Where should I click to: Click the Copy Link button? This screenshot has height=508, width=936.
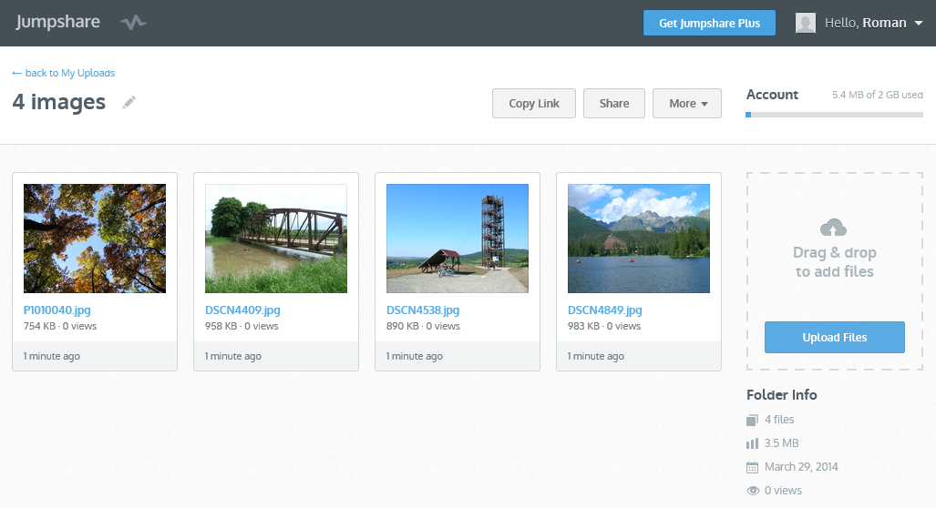pos(534,104)
